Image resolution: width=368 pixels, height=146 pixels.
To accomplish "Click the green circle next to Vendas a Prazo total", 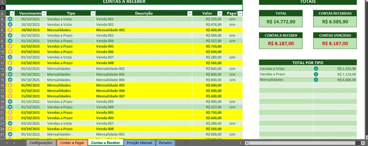I will point(316,74).
